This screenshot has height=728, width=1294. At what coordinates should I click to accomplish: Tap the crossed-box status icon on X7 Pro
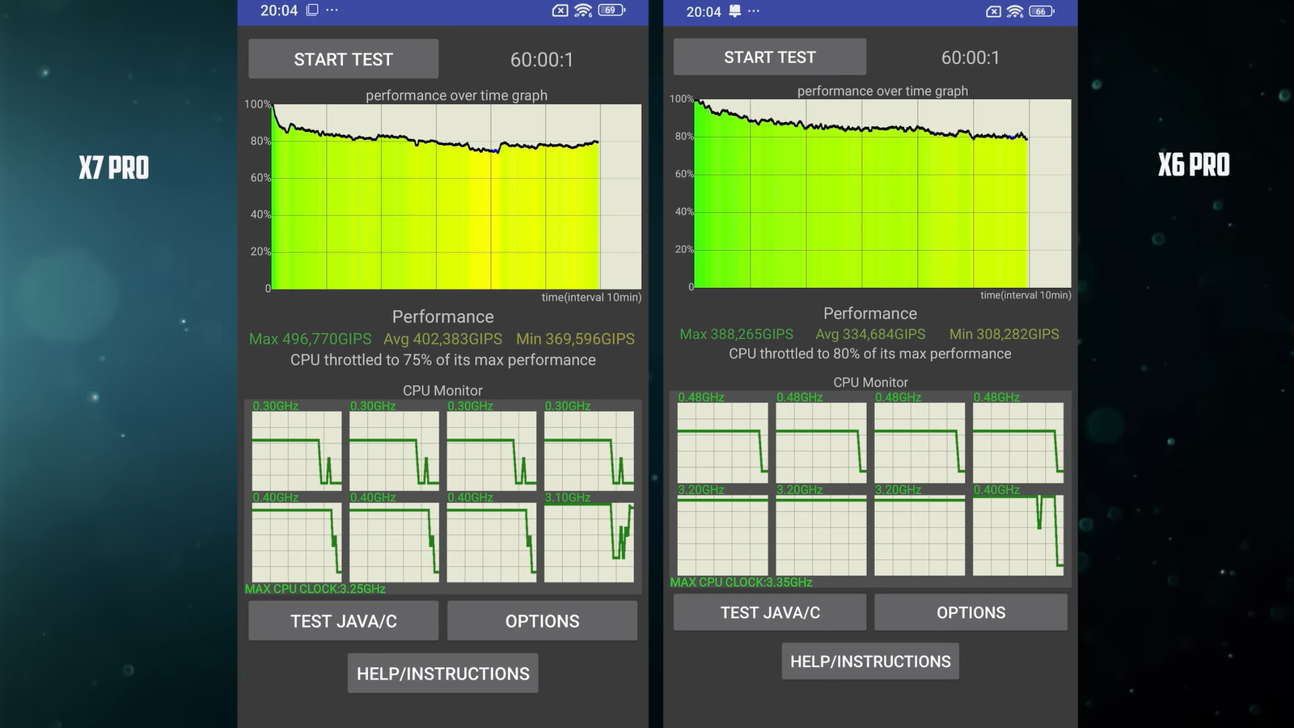[560, 11]
